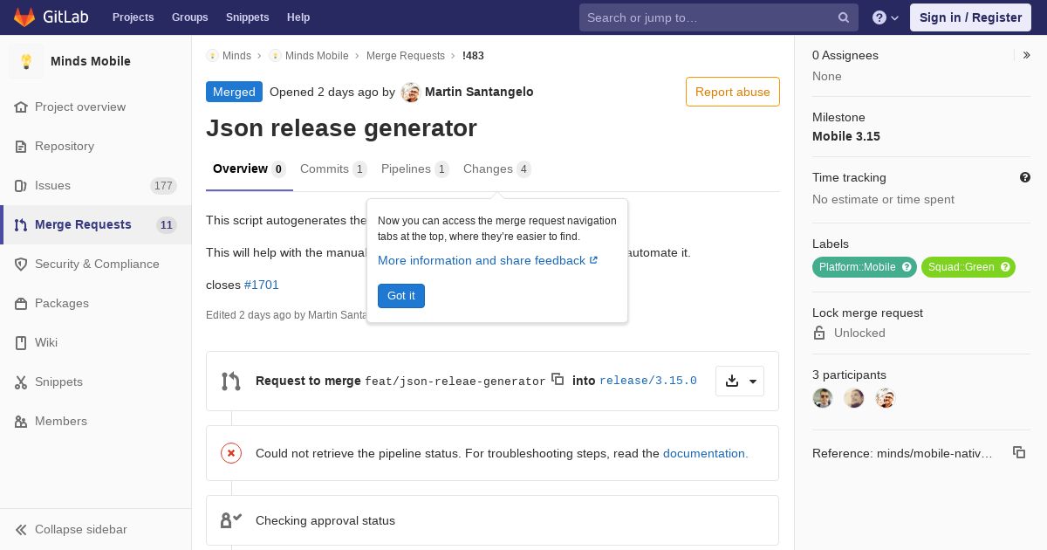Viewport: 1047px width, 550px height.
Task: Click the Collapse sidebar double-chevron icon
Action: 21,529
